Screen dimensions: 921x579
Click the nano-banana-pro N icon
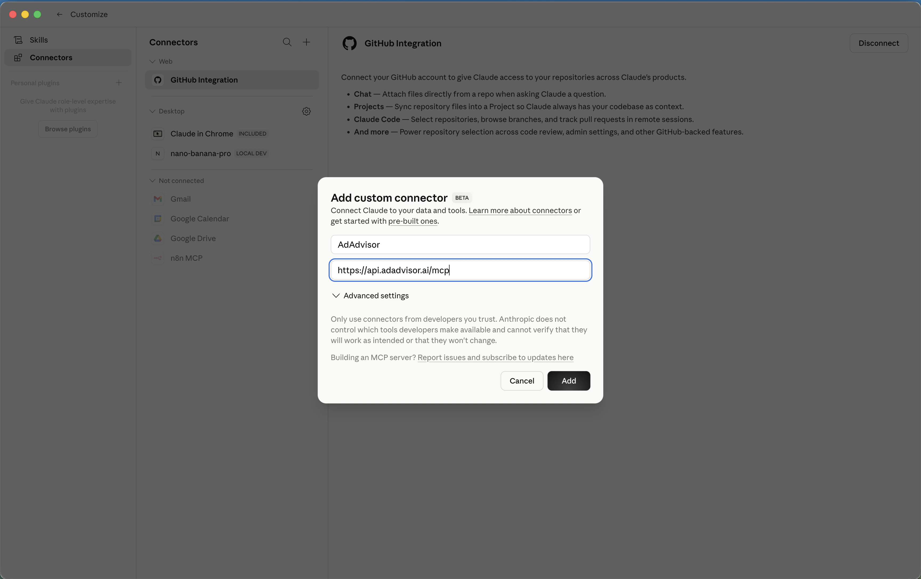[x=157, y=153]
